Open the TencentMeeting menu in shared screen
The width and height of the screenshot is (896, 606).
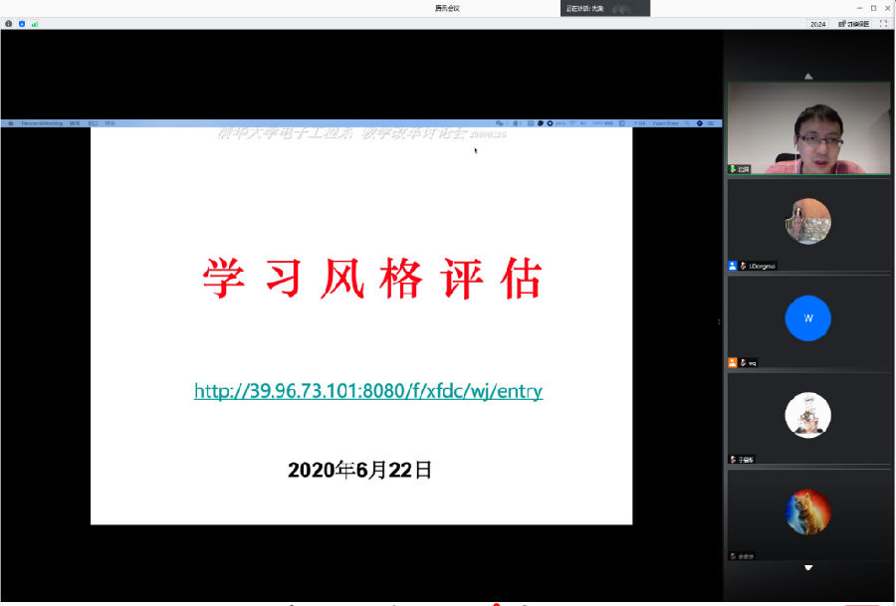(x=41, y=123)
